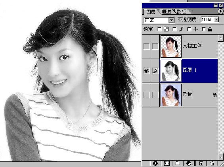The width and height of the screenshot is (224, 167).
Task: Create a new layer set folder
Action: click(178, 163)
